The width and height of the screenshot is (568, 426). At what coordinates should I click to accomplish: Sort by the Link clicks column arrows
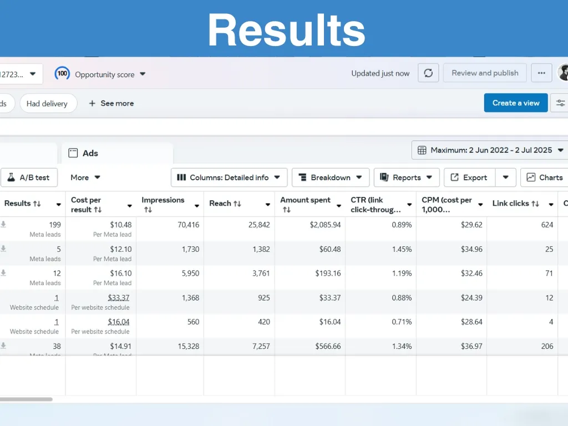point(535,204)
